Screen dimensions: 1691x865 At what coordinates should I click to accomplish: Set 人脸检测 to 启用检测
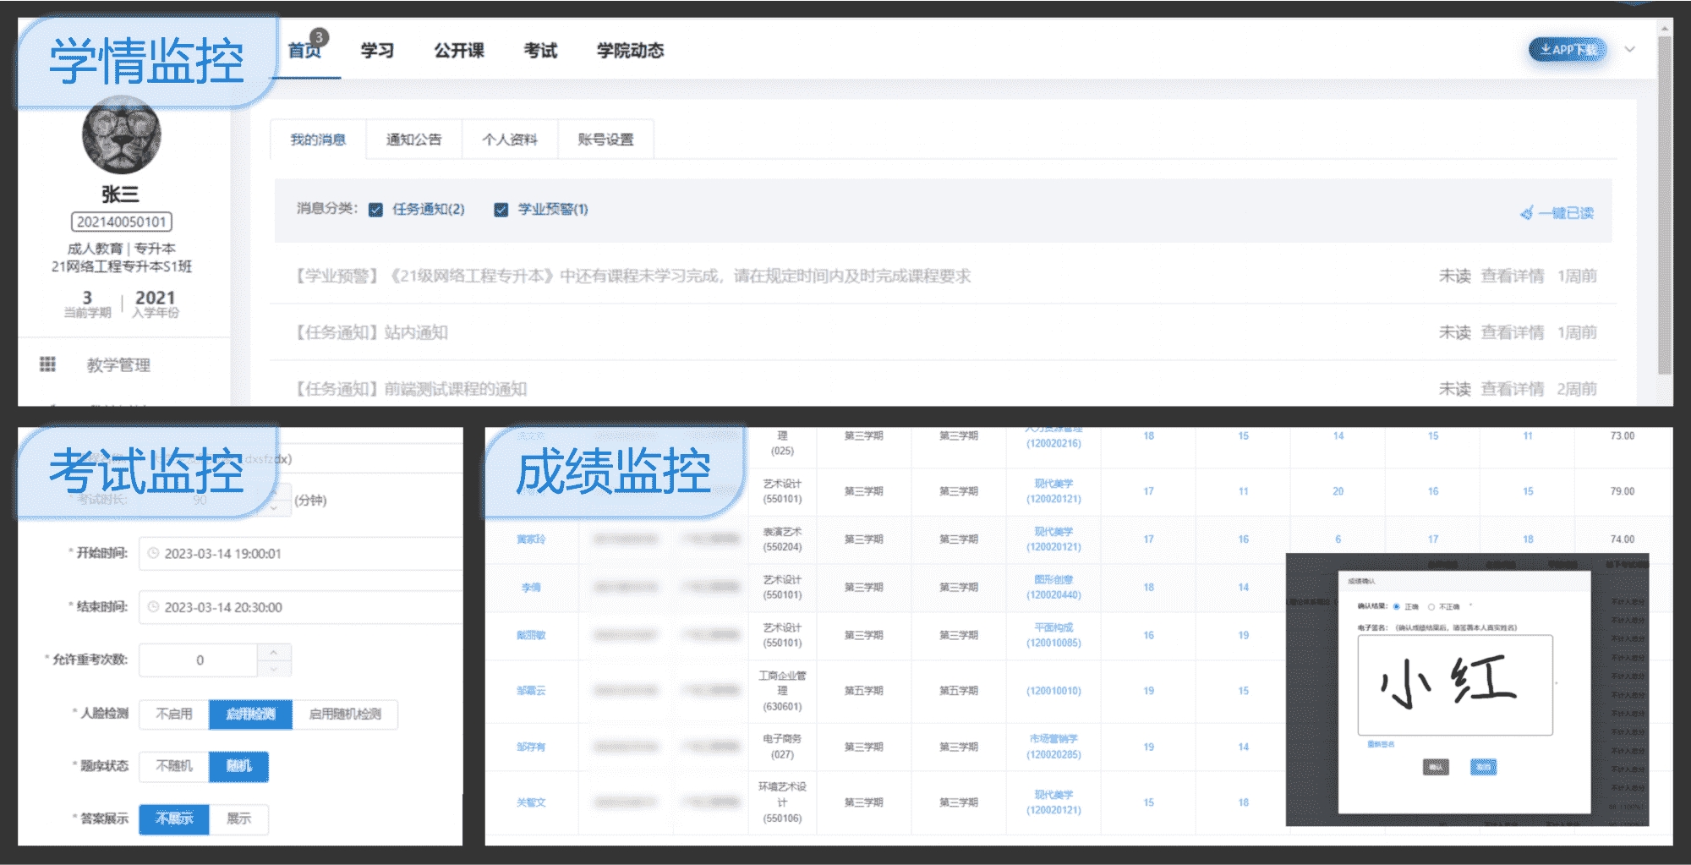pyautogui.click(x=250, y=714)
